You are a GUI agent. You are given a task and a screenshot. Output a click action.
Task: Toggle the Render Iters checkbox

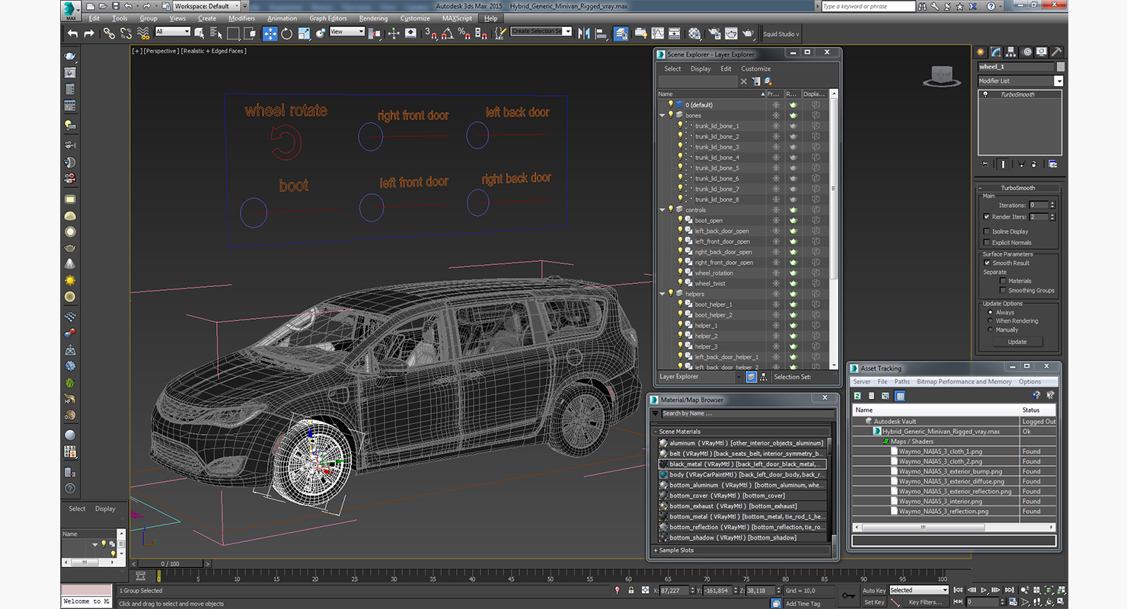(987, 217)
